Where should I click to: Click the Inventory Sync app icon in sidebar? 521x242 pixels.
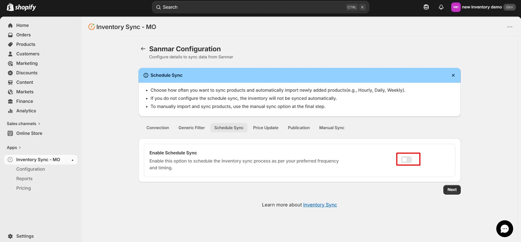[x=10, y=160]
